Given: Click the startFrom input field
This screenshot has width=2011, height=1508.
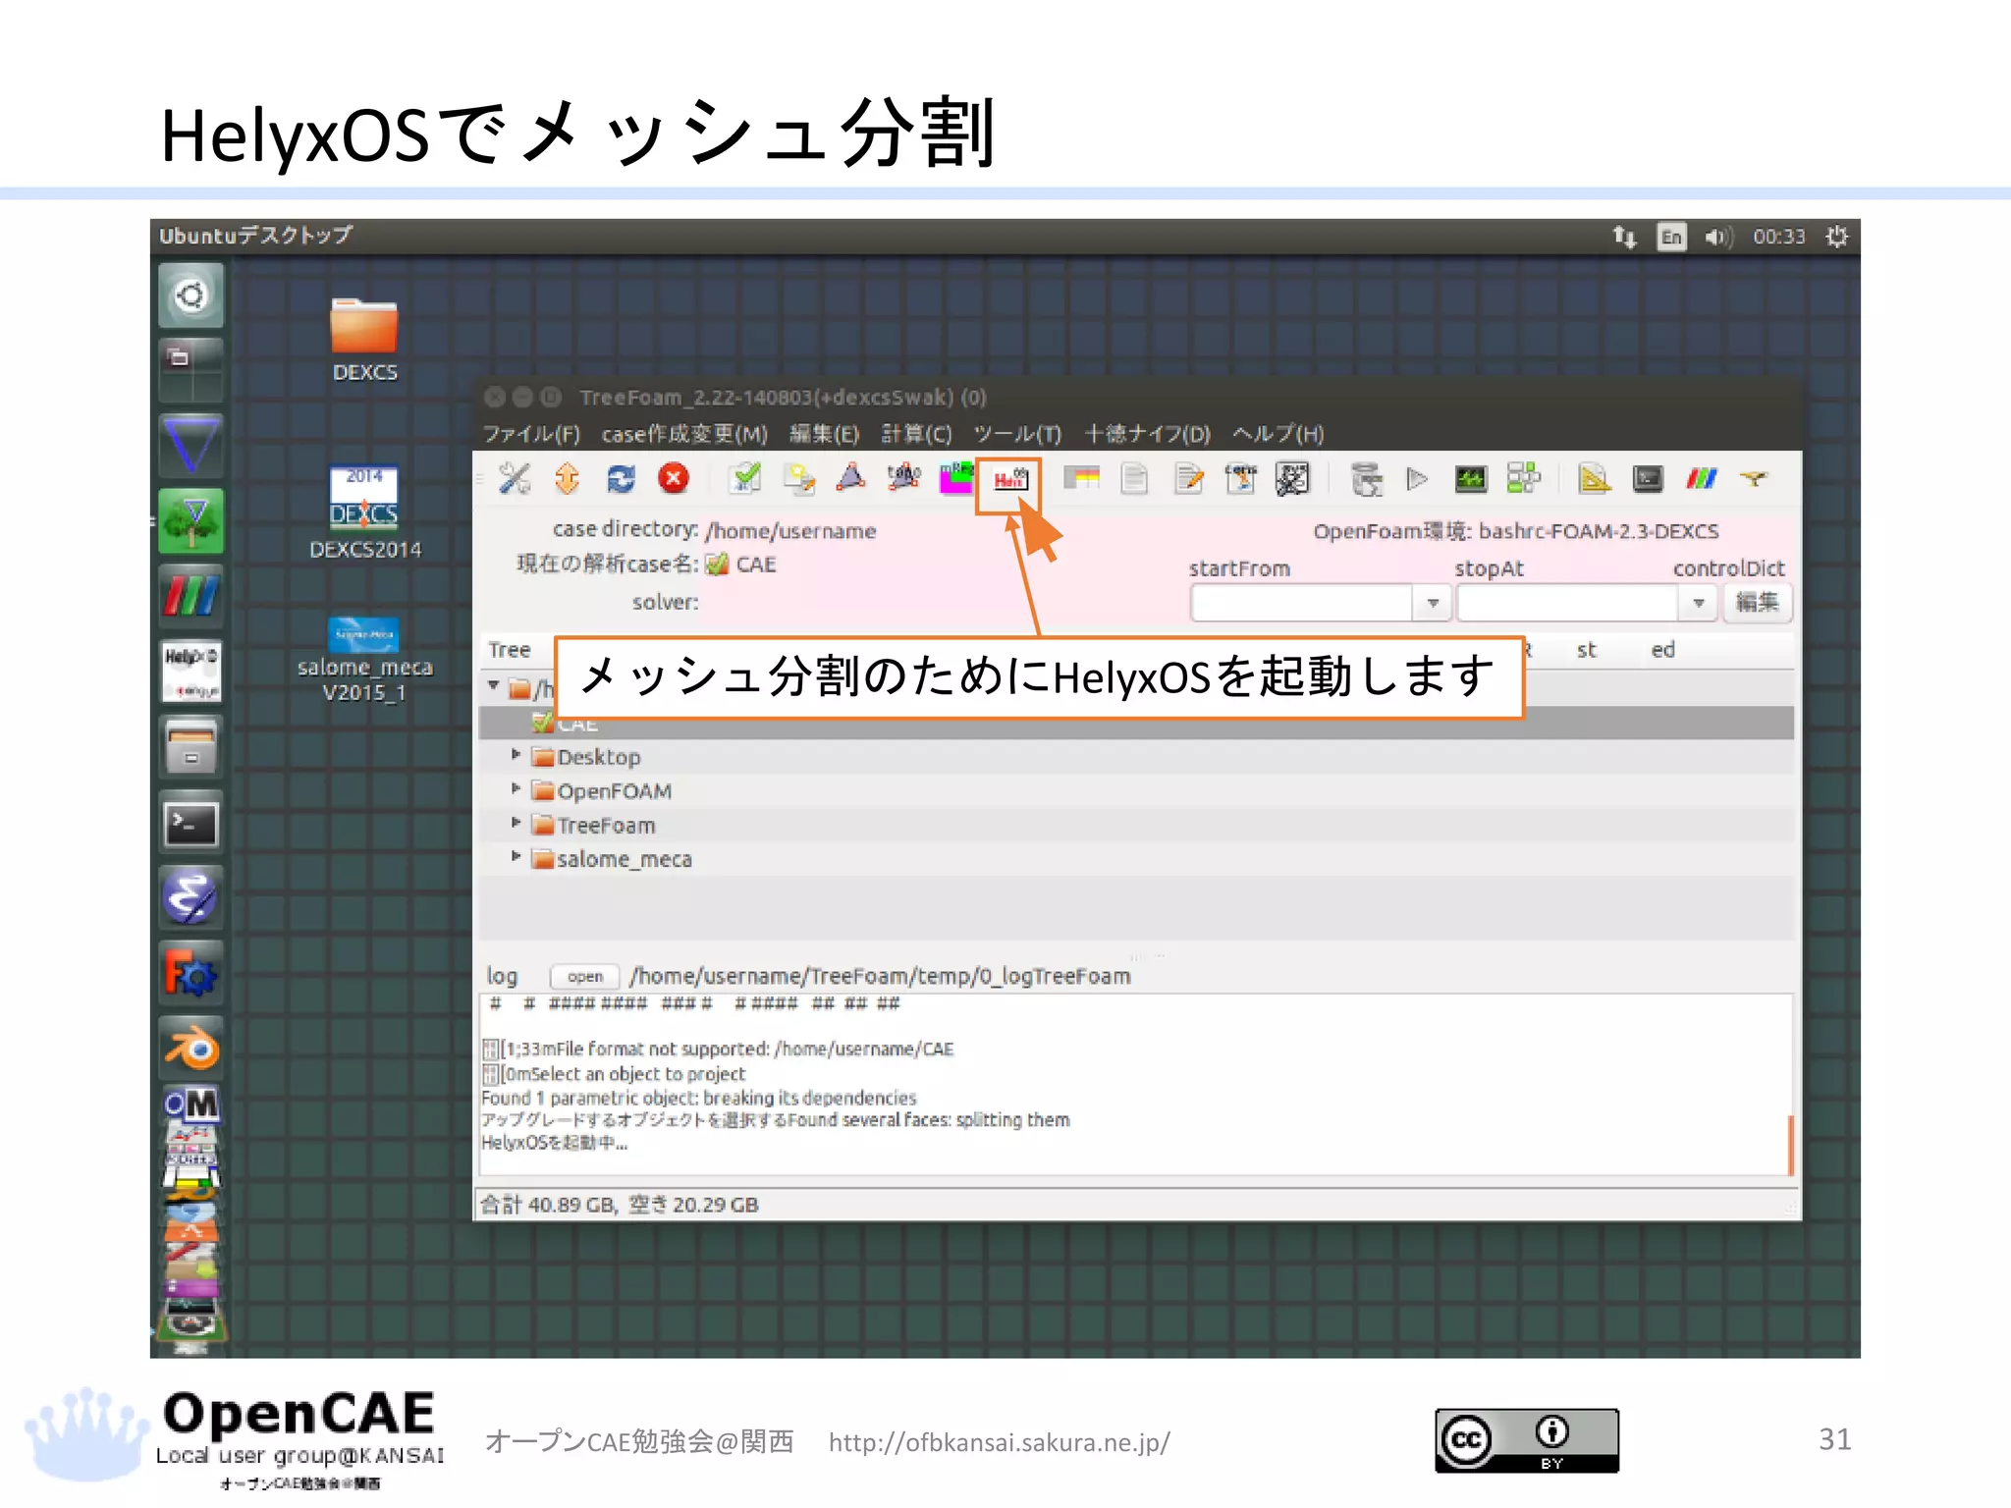Looking at the screenshot, I should point(1302,603).
